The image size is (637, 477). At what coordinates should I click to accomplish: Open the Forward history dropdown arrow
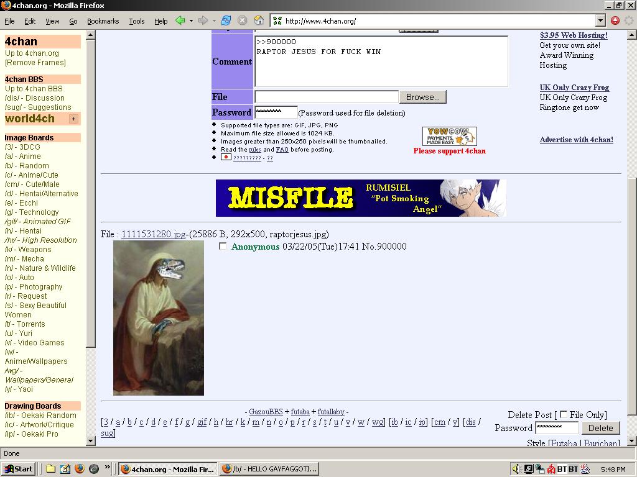(214, 20)
